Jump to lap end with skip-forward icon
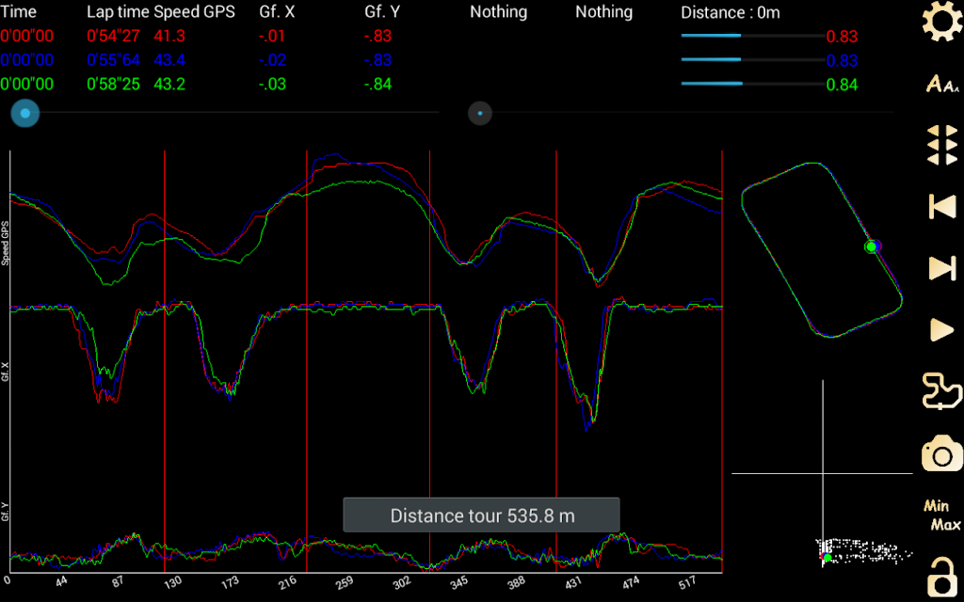The image size is (964, 602). click(x=941, y=268)
